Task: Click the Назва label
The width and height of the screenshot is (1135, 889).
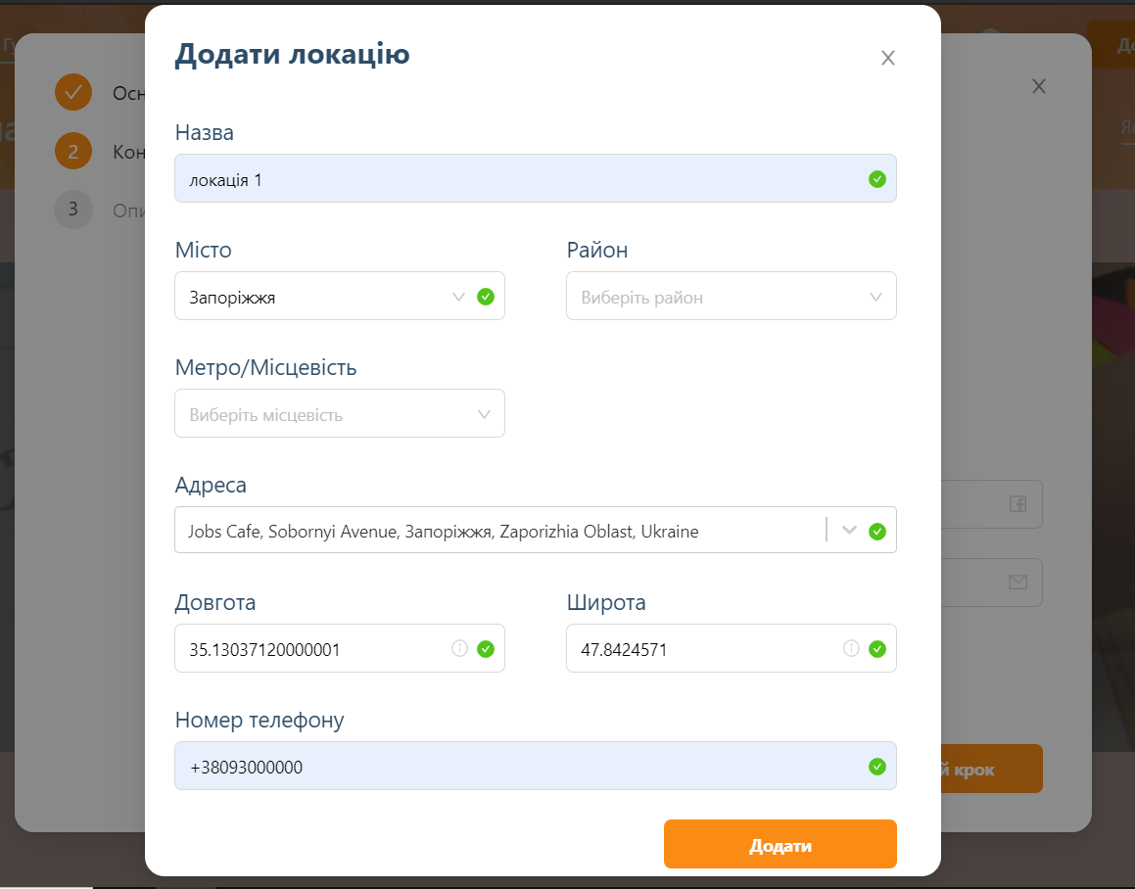Action: (204, 132)
